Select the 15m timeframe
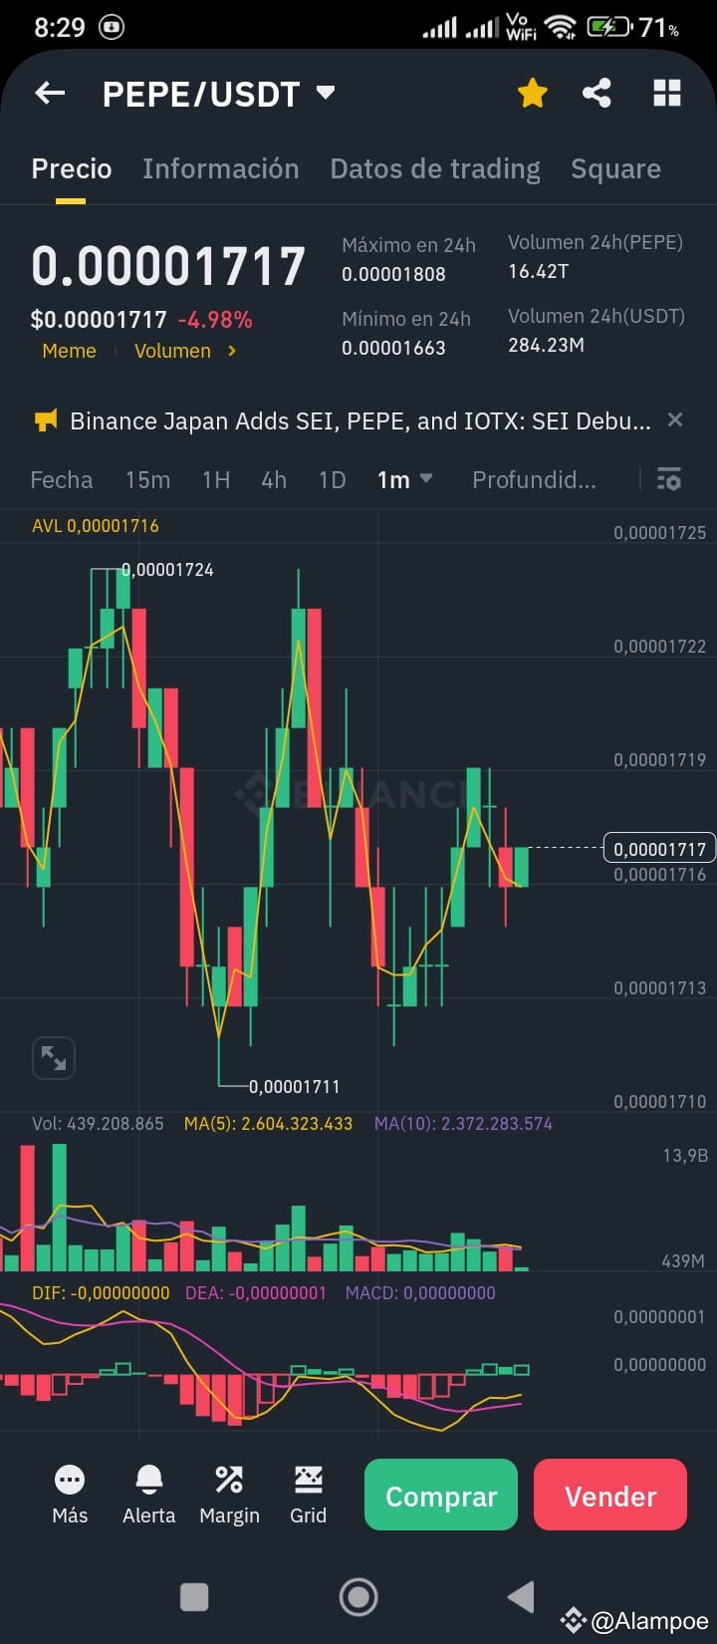This screenshot has width=717, height=1644. (x=147, y=480)
